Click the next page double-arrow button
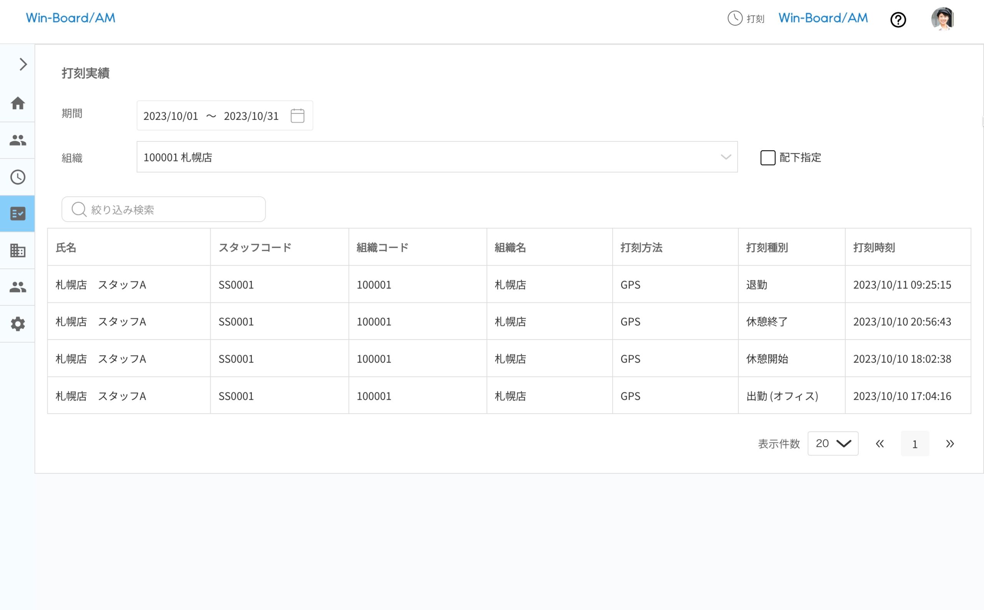This screenshot has height=610, width=984. [x=950, y=443]
